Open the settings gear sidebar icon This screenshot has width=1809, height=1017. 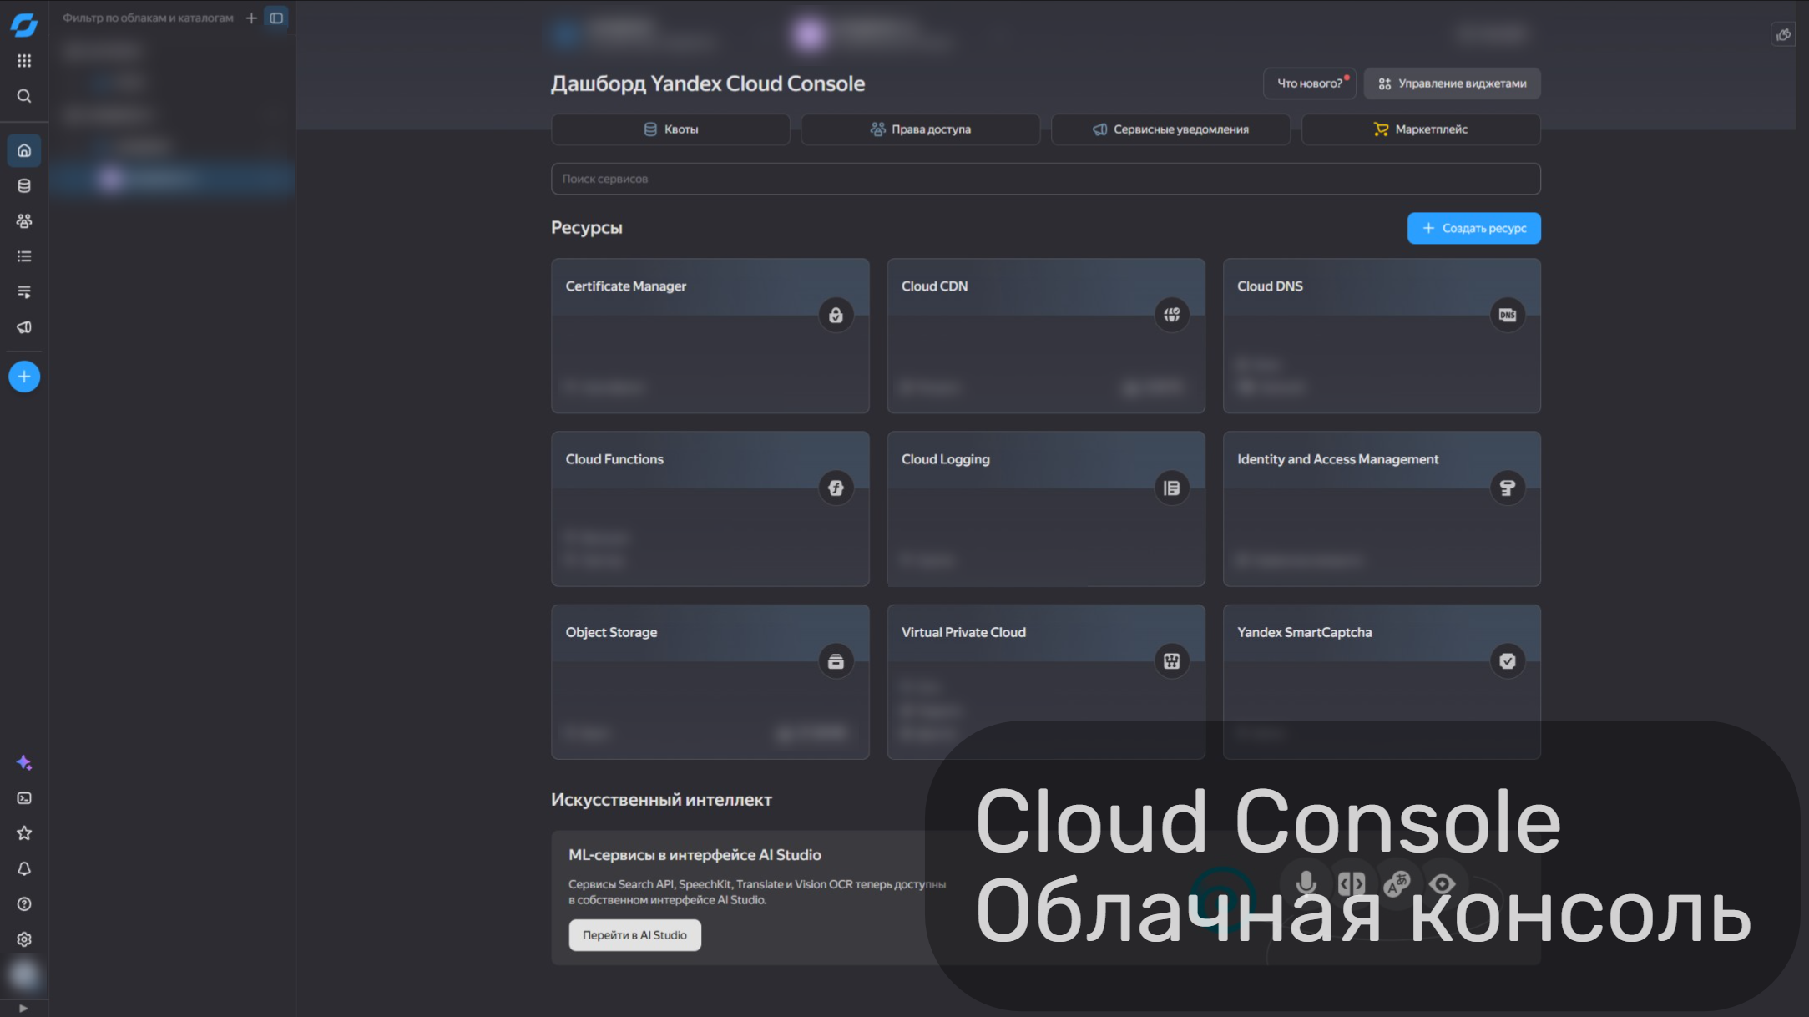coord(24,939)
